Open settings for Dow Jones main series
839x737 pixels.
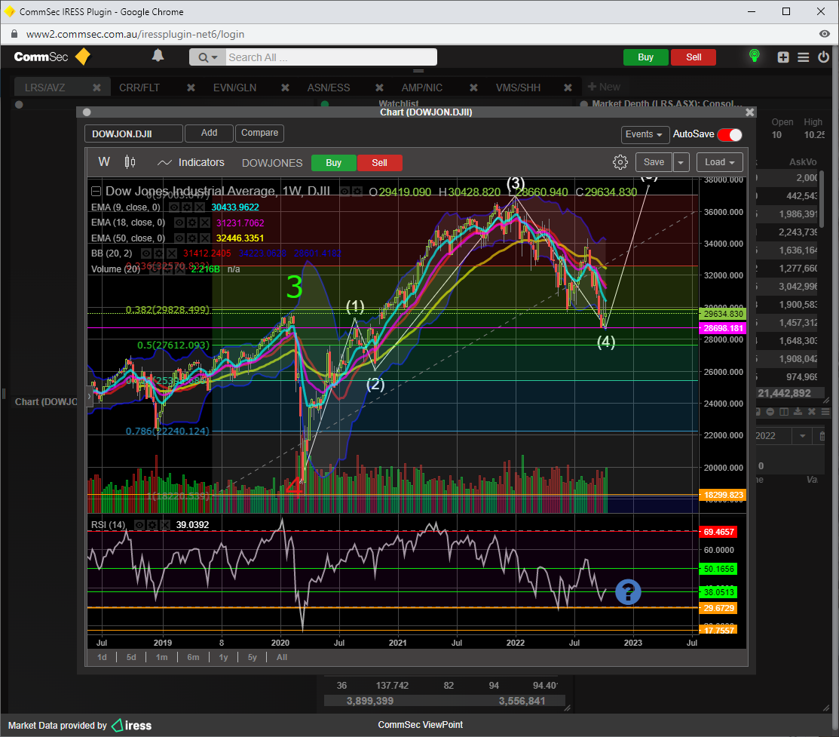click(357, 191)
